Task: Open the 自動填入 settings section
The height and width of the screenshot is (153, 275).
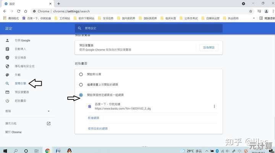Action: point(20,49)
